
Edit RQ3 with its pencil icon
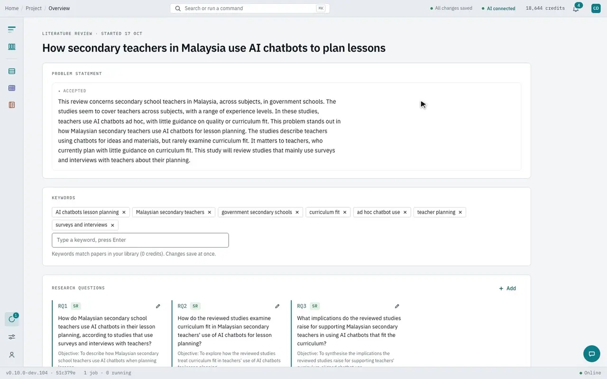[x=397, y=306]
